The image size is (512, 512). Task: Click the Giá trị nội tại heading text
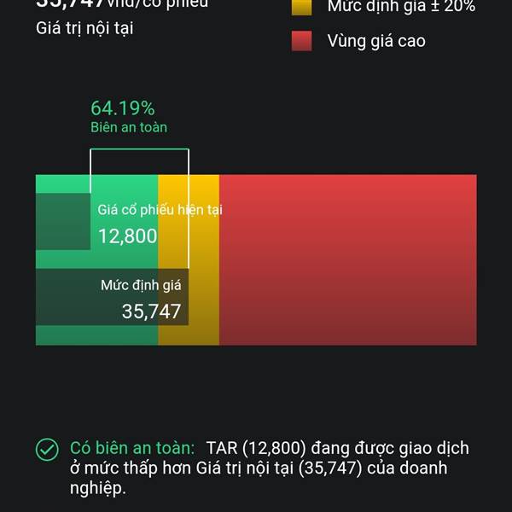click(x=84, y=28)
